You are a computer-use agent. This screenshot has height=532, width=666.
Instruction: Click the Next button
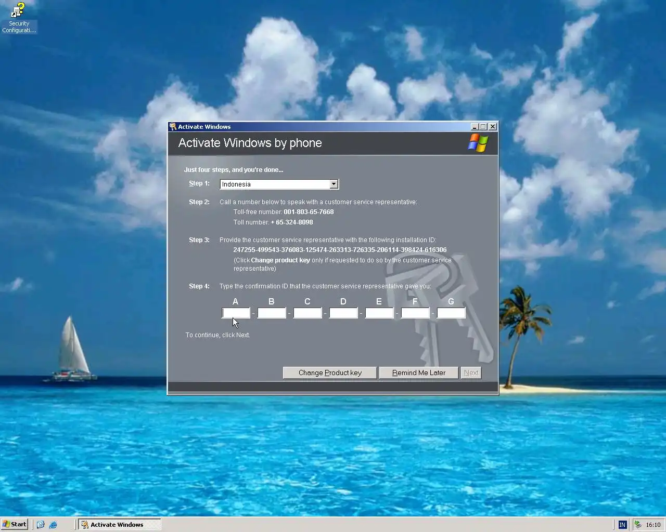[471, 373]
